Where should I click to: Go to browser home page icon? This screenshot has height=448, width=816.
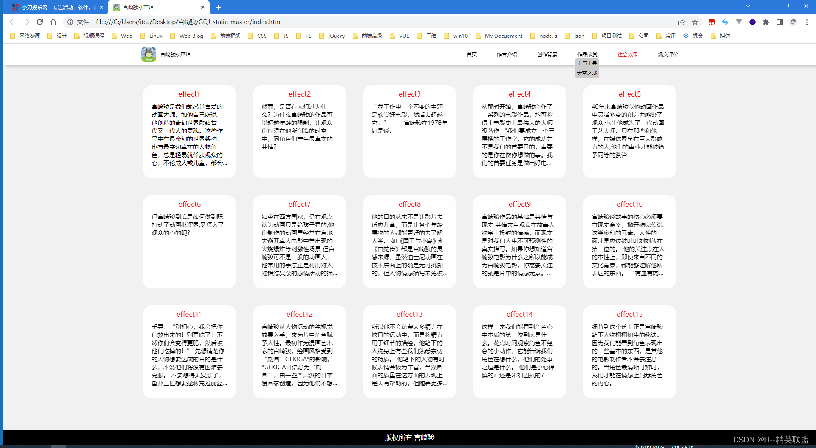[53, 22]
